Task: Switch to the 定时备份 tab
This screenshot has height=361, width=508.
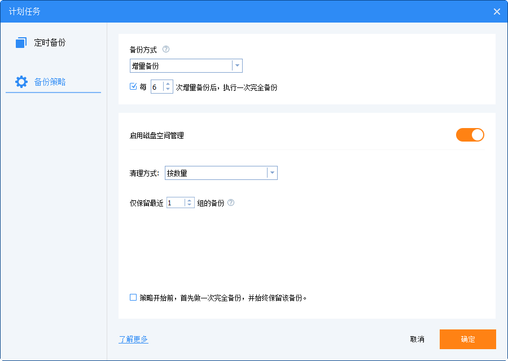Action: coord(51,43)
